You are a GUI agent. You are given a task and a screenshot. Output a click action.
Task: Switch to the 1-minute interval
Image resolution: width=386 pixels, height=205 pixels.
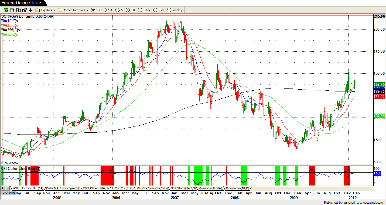point(109,10)
